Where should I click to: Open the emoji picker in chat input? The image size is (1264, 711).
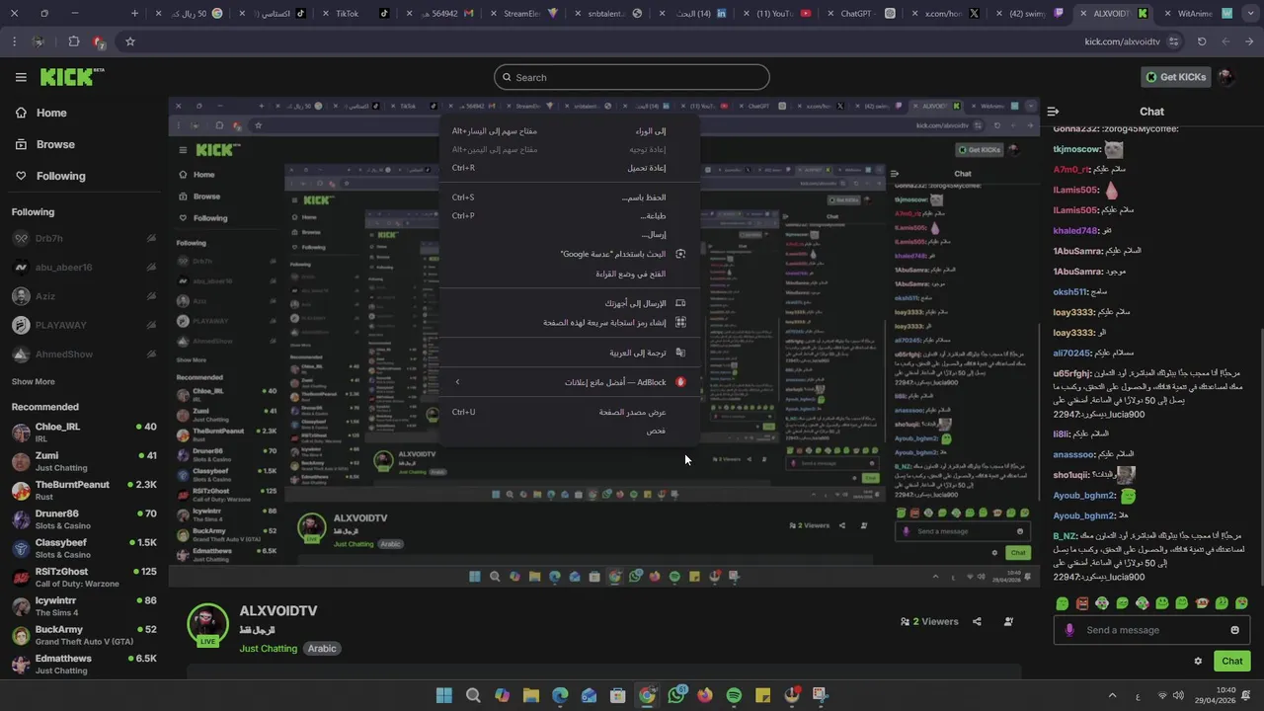coord(1234,630)
